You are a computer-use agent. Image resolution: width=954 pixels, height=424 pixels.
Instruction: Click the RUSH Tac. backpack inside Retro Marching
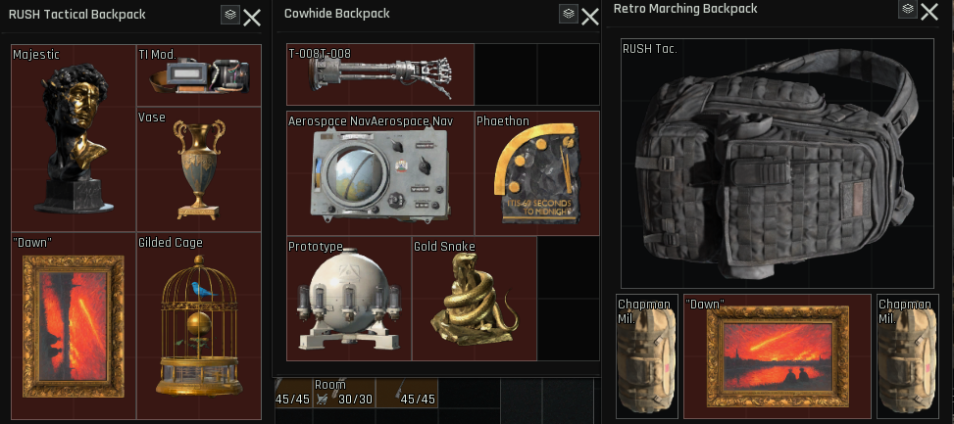point(777,164)
